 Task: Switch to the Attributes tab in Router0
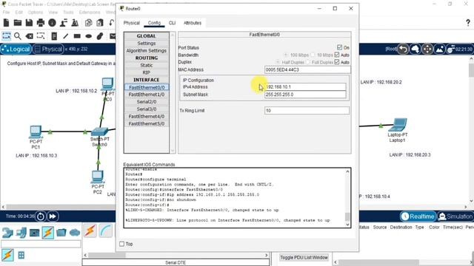[x=193, y=23]
